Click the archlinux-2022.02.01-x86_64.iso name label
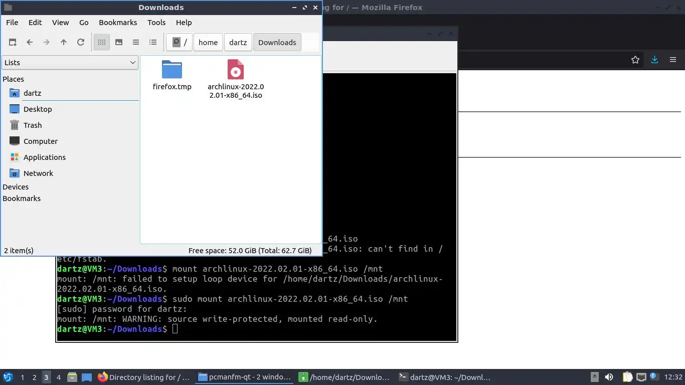The height and width of the screenshot is (385, 685). [236, 91]
